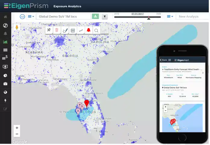The image size is (210, 145).
Task: Activate the magnifier search map tool
Action: [96, 30]
